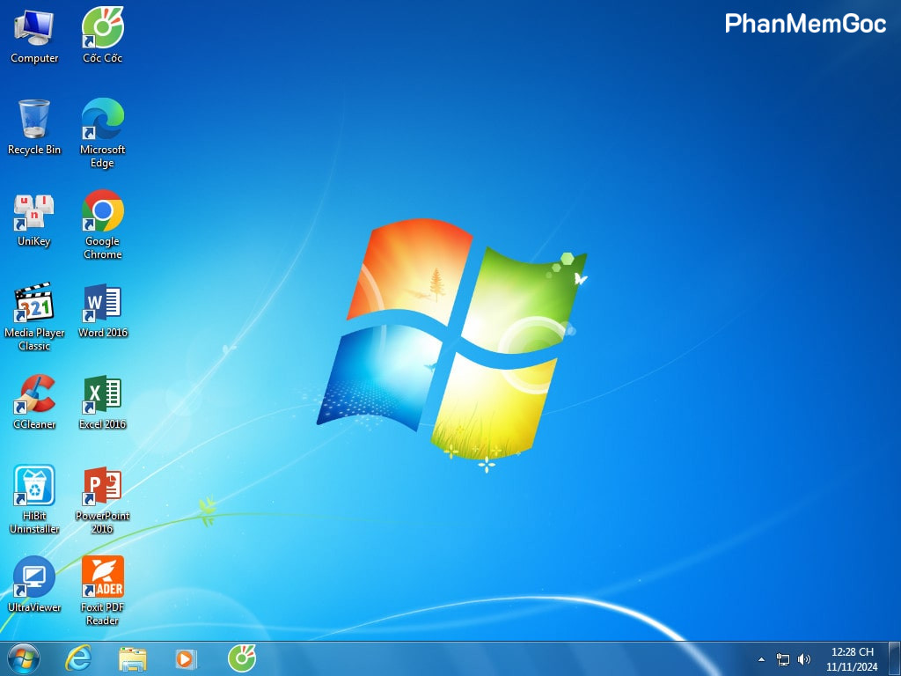Select the Excel 2016 shortcut
This screenshot has height=676, width=901.
(x=102, y=395)
